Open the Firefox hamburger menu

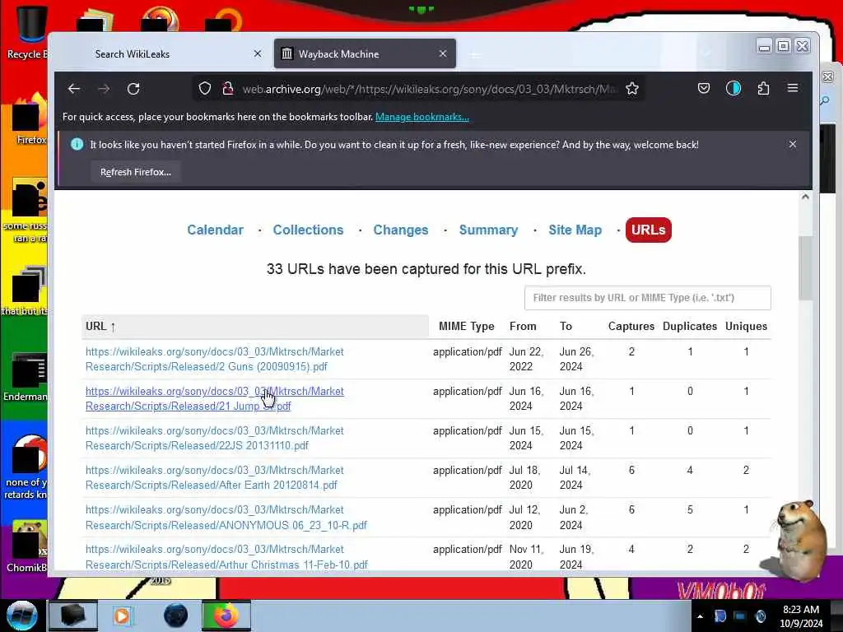coord(793,88)
